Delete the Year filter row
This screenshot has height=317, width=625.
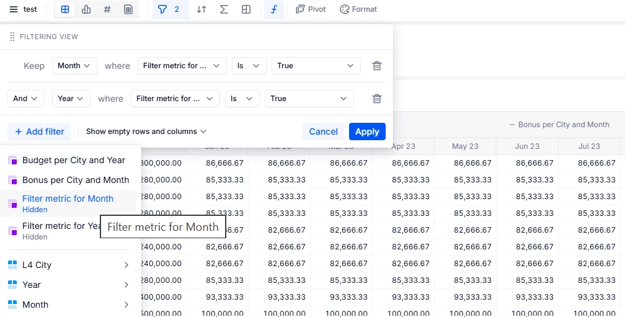pyautogui.click(x=376, y=99)
